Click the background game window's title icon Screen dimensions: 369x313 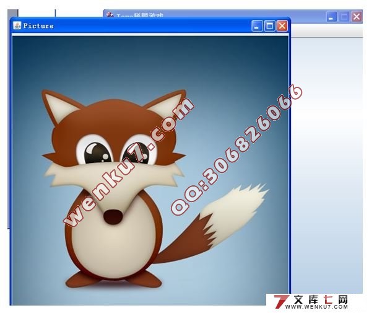click(x=110, y=15)
